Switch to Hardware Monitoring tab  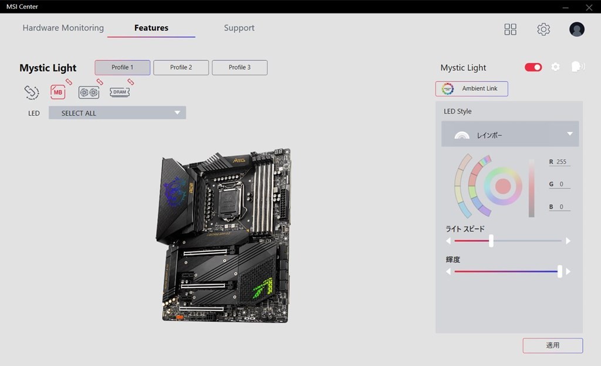63,28
